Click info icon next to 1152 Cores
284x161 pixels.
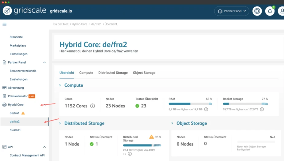(92, 106)
